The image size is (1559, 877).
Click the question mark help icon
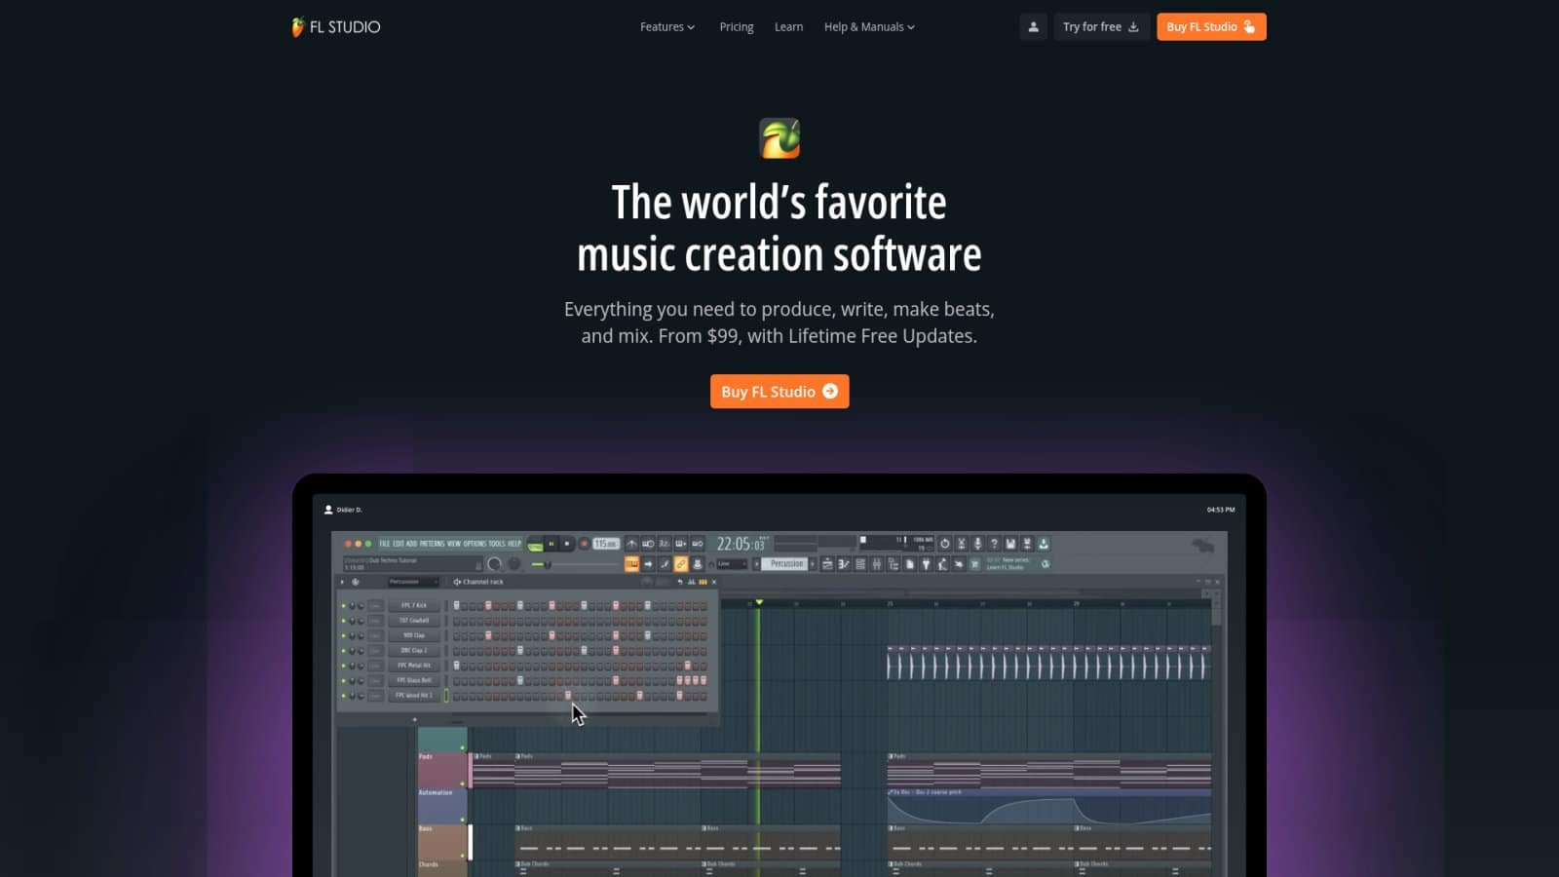[994, 544]
